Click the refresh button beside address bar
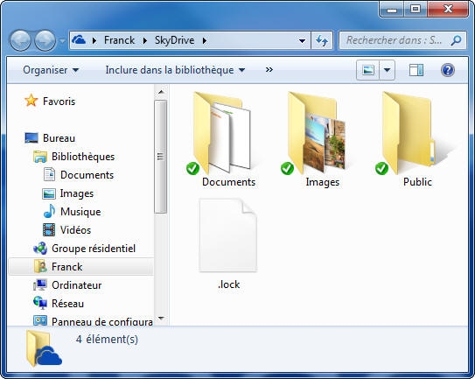475x379 pixels. click(x=322, y=40)
